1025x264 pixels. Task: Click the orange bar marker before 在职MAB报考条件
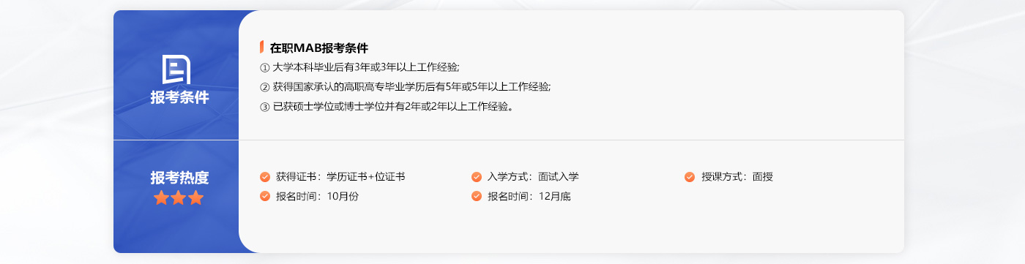click(x=261, y=48)
